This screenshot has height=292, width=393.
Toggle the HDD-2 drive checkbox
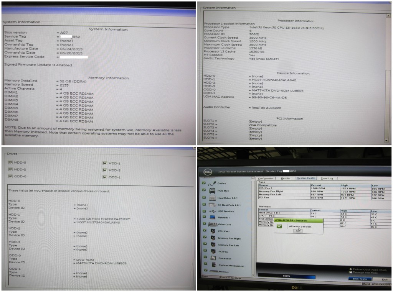tap(10, 169)
